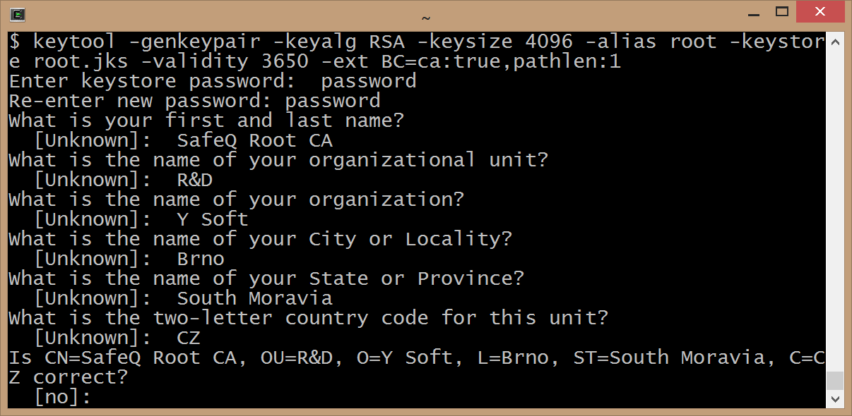Viewport: 852px width, 416px height.
Task: Click the "R&D" answer after [Unknown]
Action: [195, 180]
